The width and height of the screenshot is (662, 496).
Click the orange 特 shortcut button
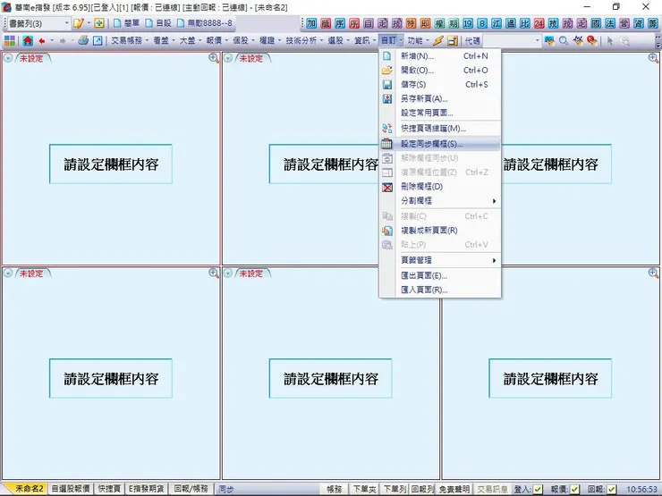point(412,23)
